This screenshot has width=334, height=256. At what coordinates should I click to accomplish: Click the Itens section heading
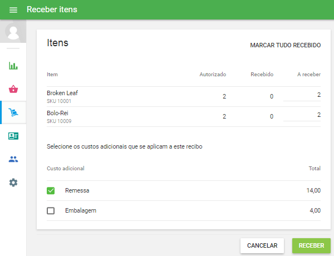[57, 43]
